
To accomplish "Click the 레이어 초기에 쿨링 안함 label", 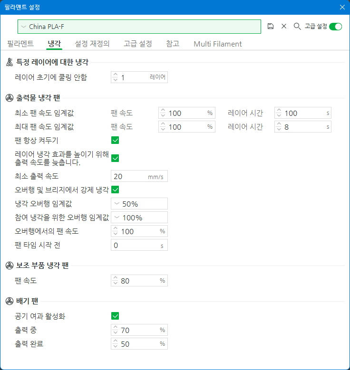I will coord(51,77).
